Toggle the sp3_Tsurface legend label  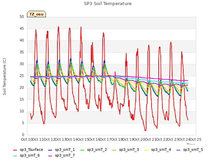point(31,150)
